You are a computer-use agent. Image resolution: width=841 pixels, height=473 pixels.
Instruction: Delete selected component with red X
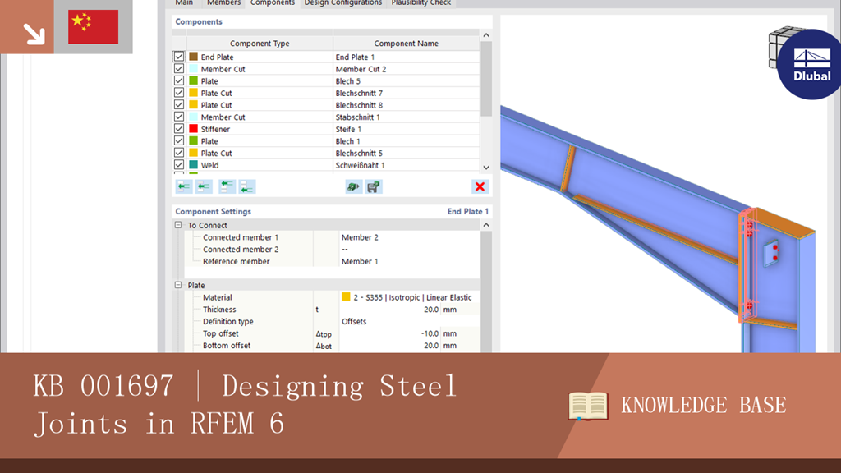(480, 186)
